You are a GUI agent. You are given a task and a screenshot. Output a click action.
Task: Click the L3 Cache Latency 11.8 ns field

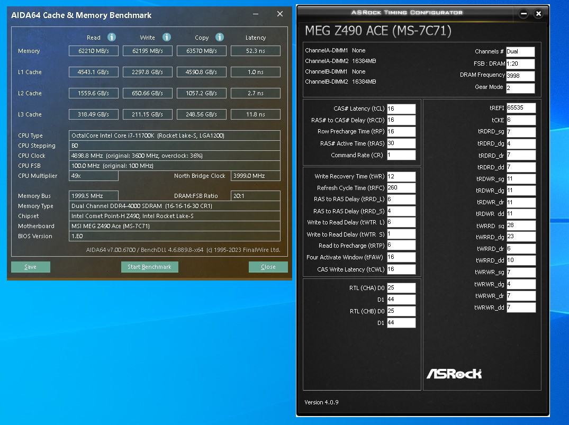pos(256,114)
